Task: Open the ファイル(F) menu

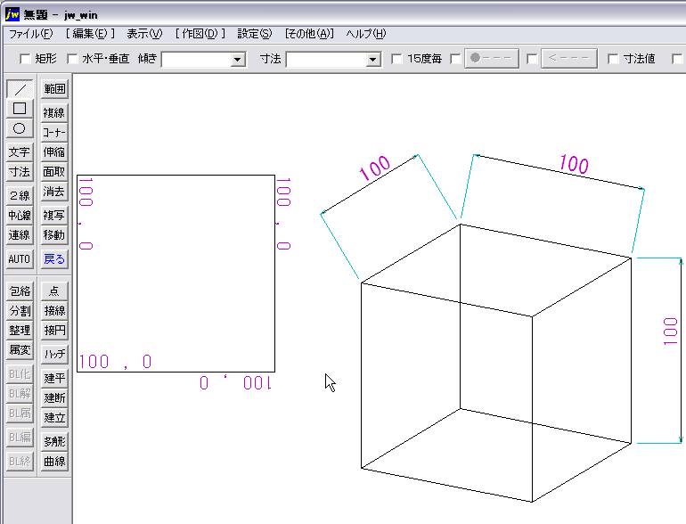Action: click(30, 34)
